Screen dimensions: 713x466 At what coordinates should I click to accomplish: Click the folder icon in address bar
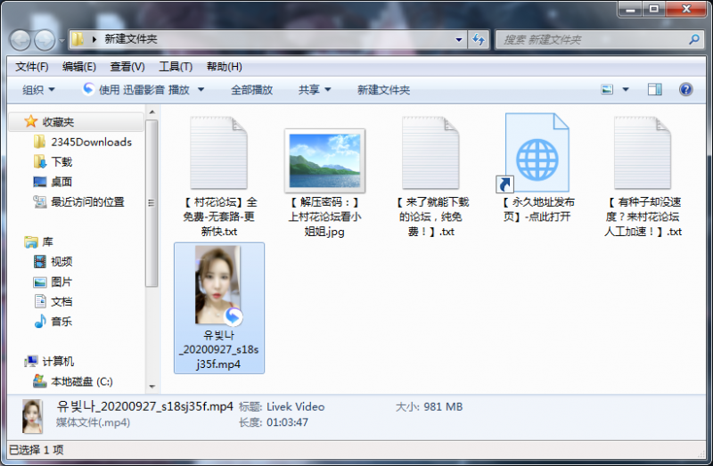(x=78, y=39)
